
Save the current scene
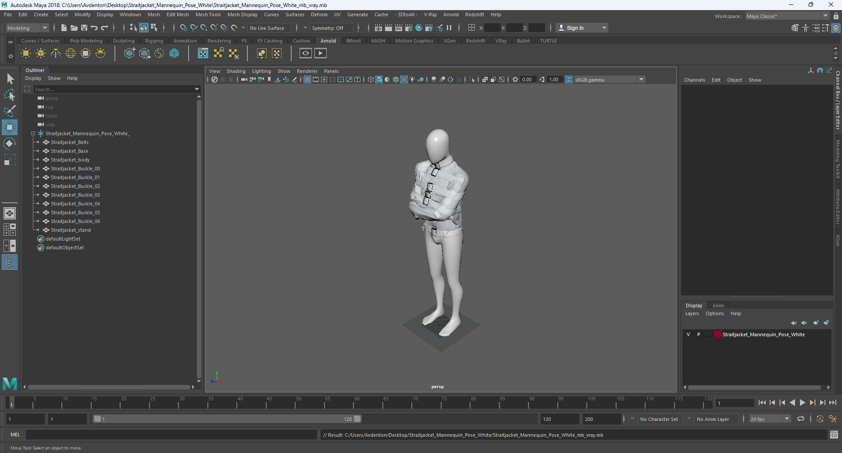(x=84, y=28)
